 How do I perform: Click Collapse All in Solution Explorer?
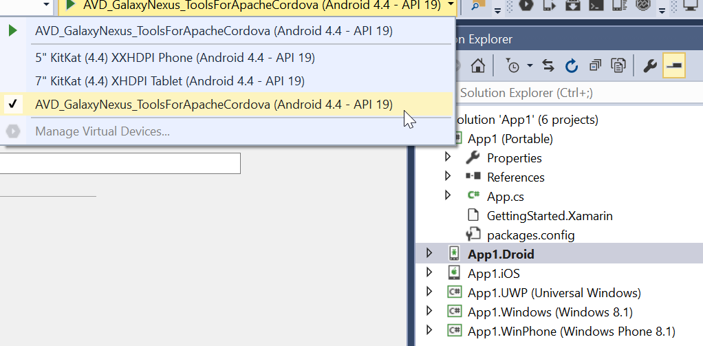click(595, 66)
